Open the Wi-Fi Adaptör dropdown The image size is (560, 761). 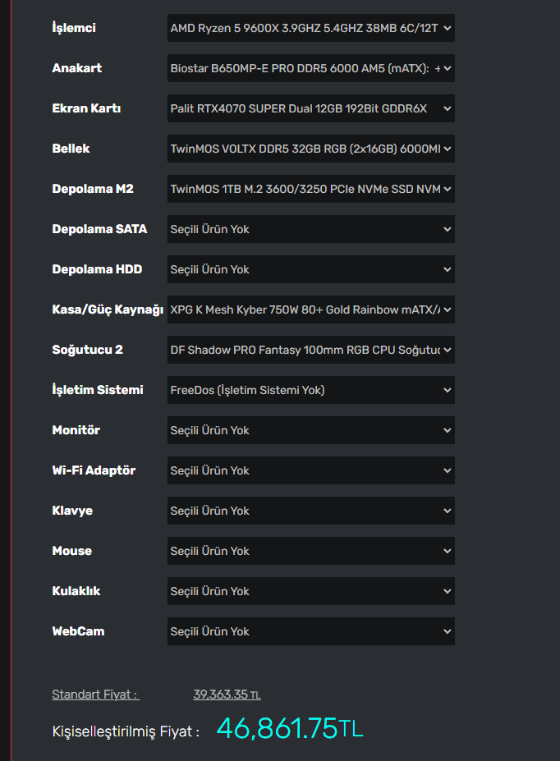[310, 470]
